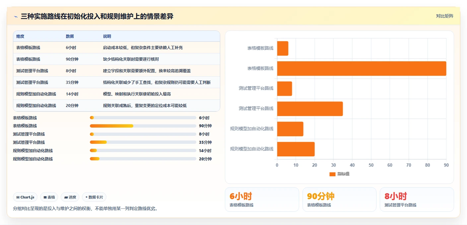Open the orange 6小时 stat card
467x225 pixels.
tap(262, 199)
